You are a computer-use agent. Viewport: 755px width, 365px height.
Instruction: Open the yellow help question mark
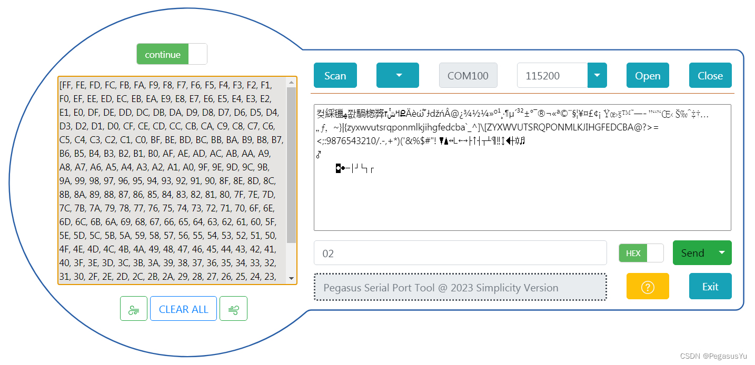click(x=647, y=286)
